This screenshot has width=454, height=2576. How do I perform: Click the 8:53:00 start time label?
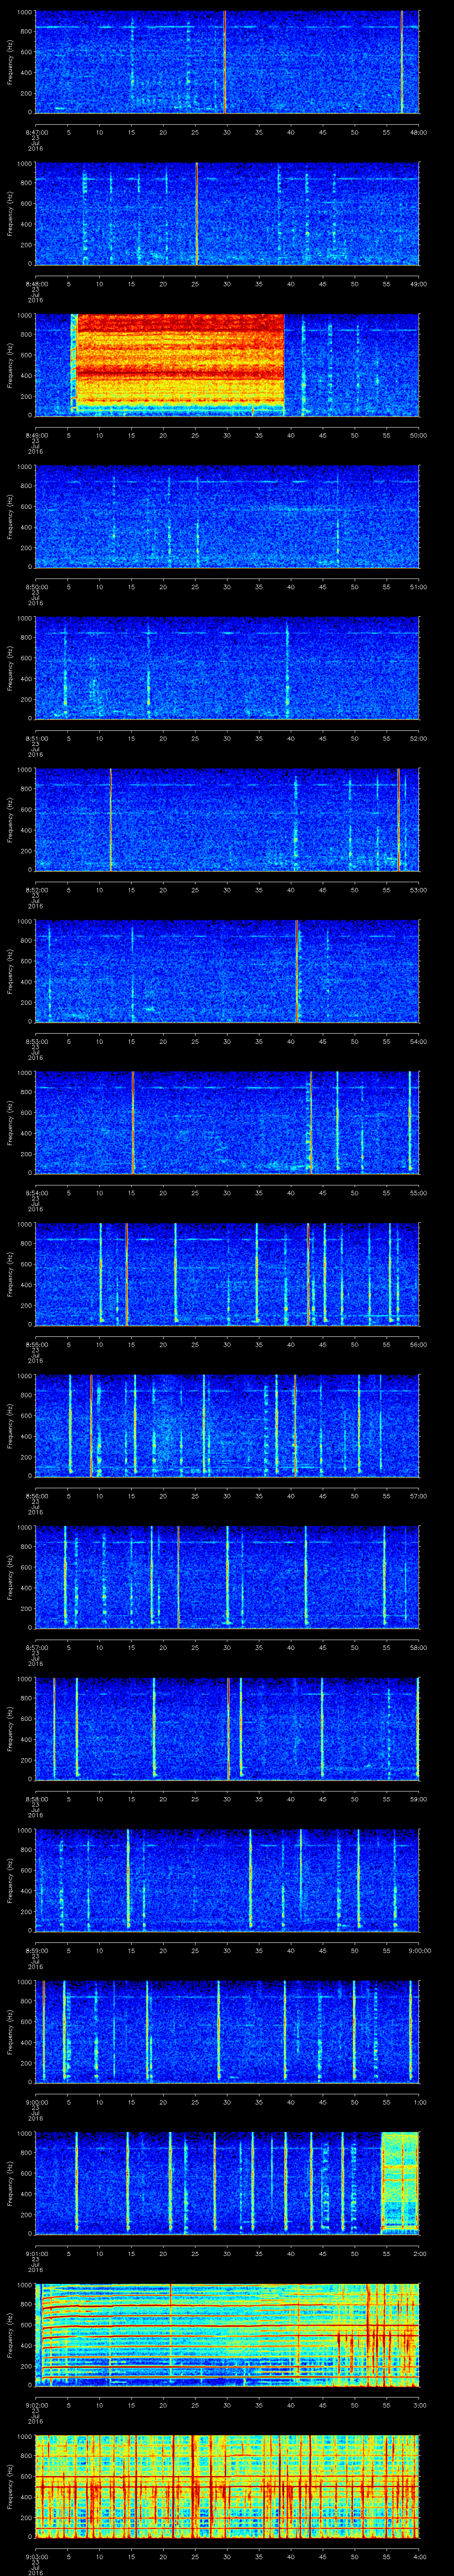point(36,1041)
